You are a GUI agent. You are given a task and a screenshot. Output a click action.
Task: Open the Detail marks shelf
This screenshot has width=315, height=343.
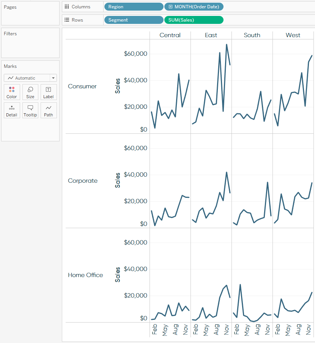12,110
